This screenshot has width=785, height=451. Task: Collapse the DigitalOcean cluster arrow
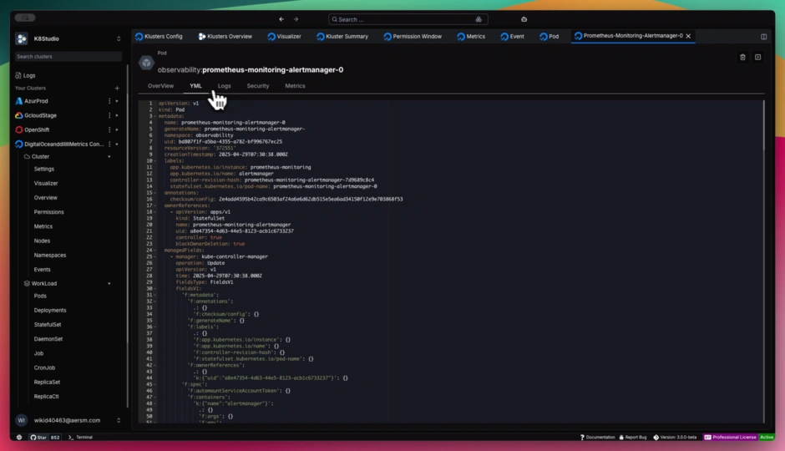(x=117, y=144)
